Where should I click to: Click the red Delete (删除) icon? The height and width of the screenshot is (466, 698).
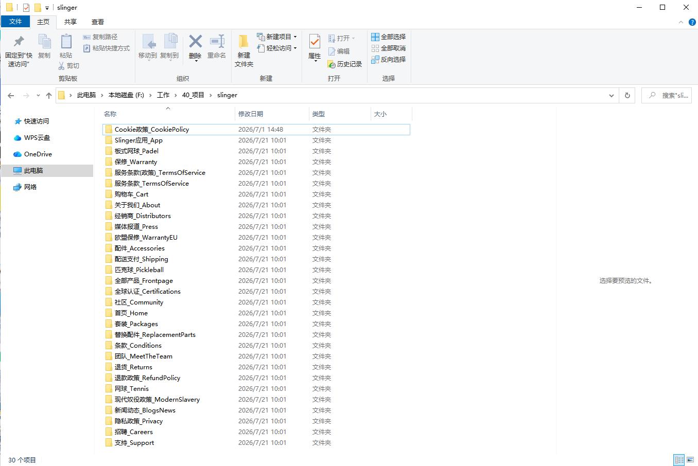[195, 41]
